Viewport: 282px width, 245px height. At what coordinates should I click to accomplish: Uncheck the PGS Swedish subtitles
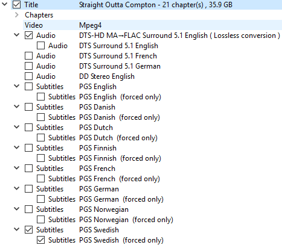tap(28, 230)
